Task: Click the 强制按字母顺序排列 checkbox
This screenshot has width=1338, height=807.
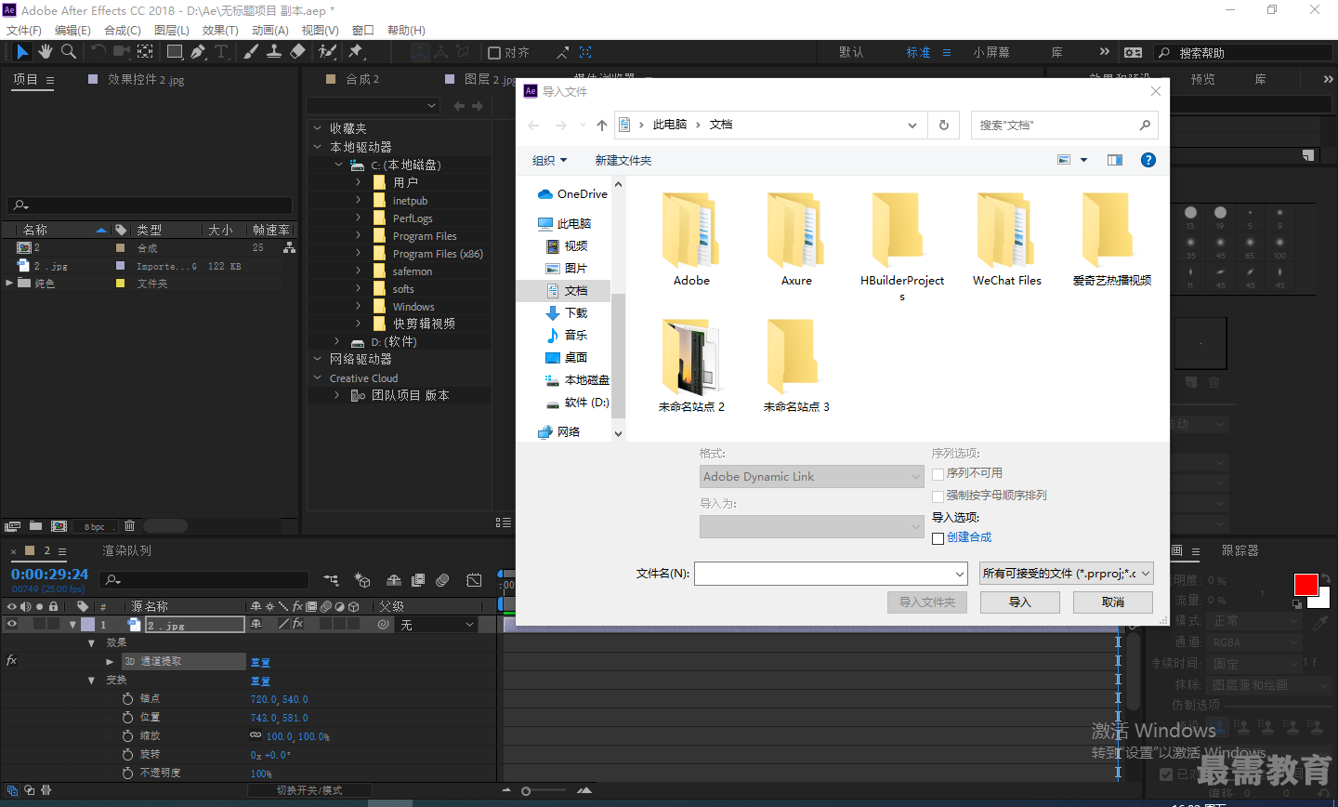Action: pyautogui.click(x=938, y=496)
